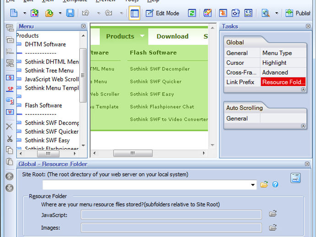Redo the last action

(x=109, y=13)
